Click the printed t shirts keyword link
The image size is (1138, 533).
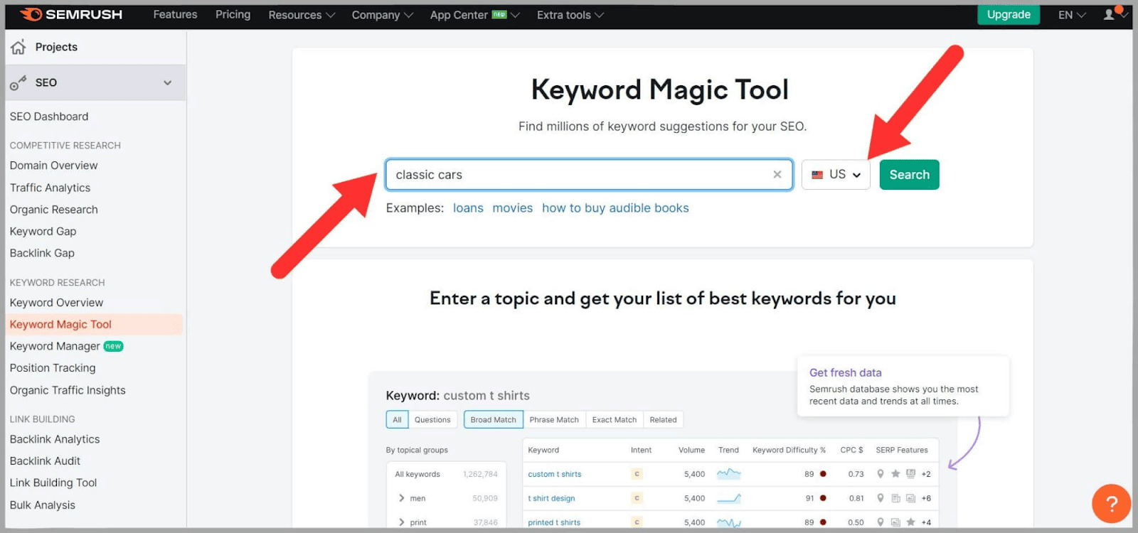coord(554,522)
